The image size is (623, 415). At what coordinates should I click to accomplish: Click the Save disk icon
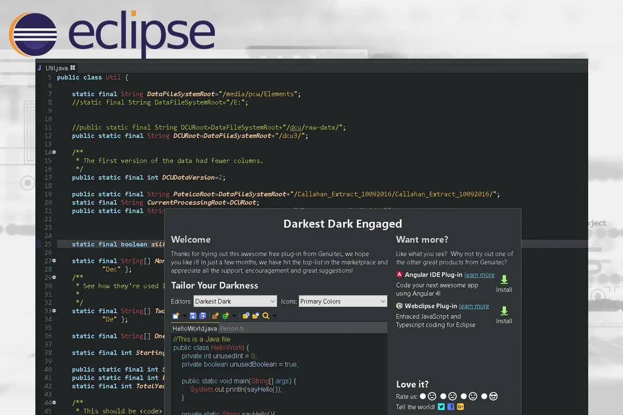point(193,315)
